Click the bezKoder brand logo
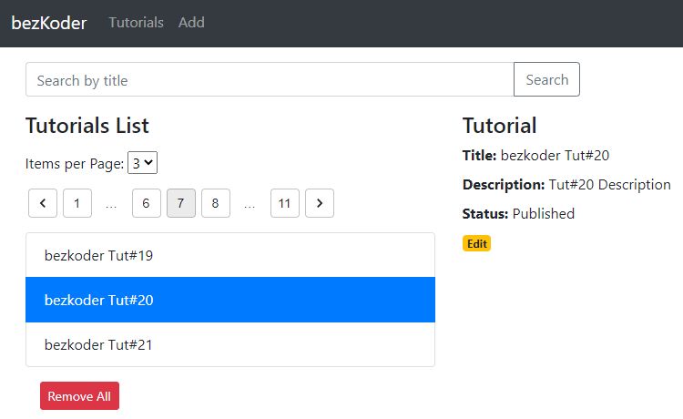The width and height of the screenshot is (683, 419). 49,23
